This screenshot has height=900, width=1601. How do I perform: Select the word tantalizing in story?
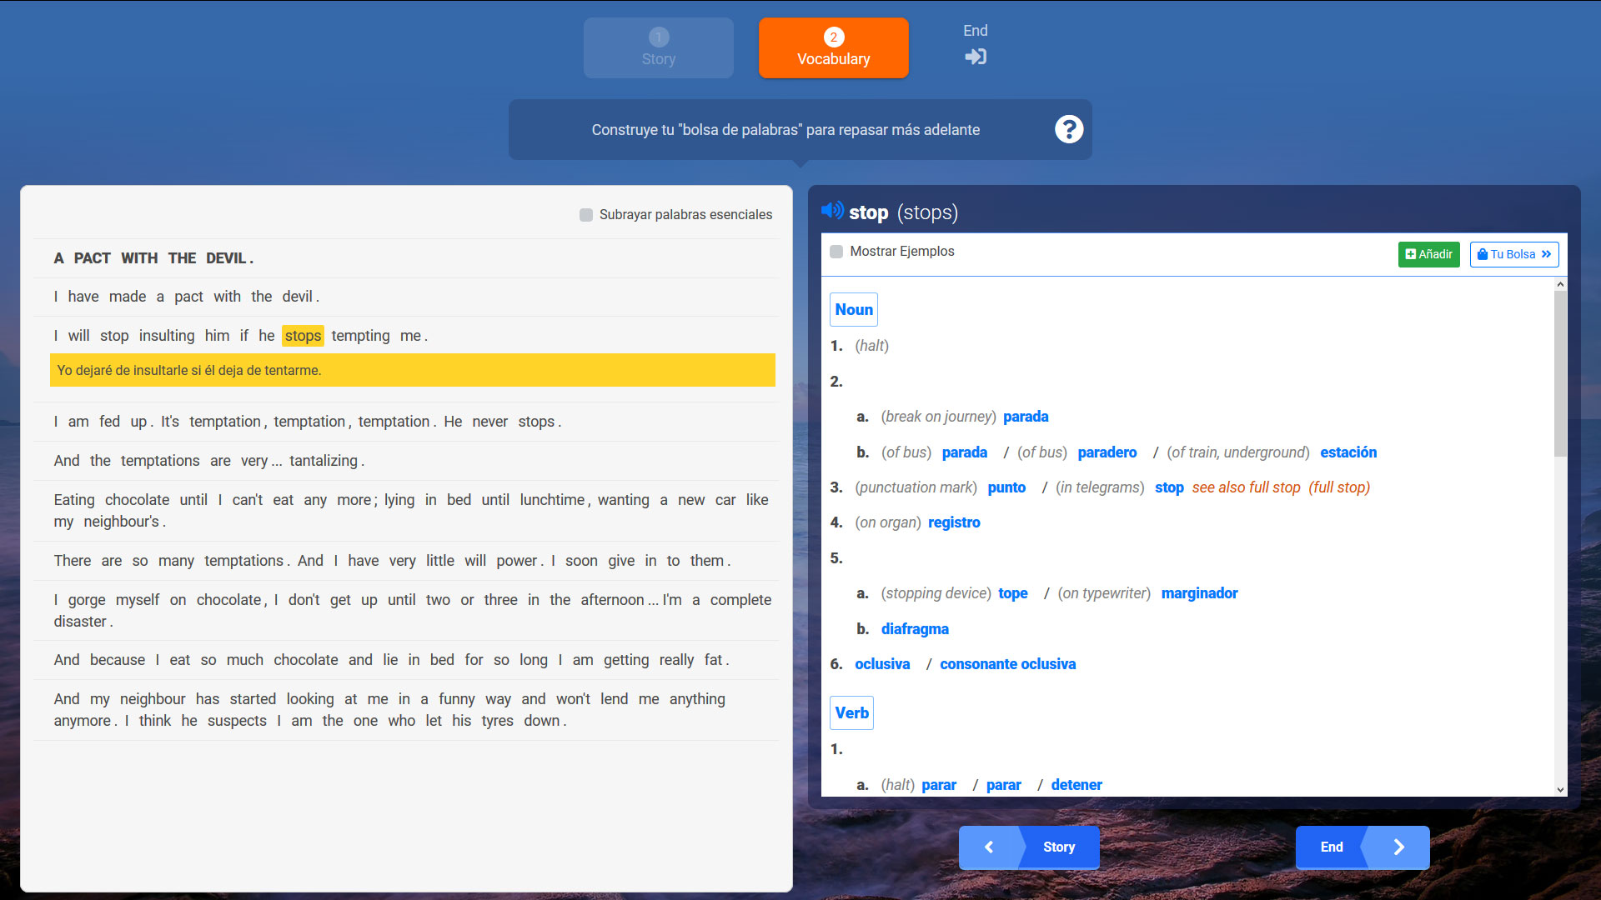[x=323, y=461]
